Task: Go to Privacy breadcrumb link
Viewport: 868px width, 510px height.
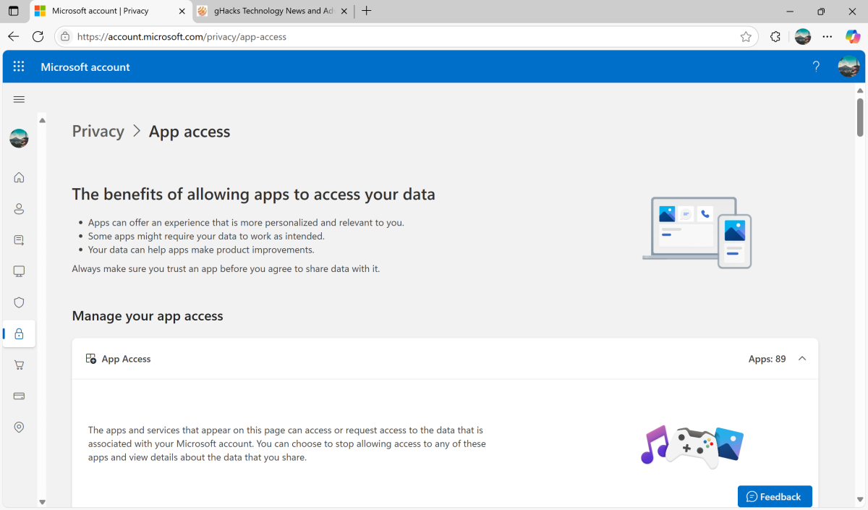Action: [x=98, y=132]
